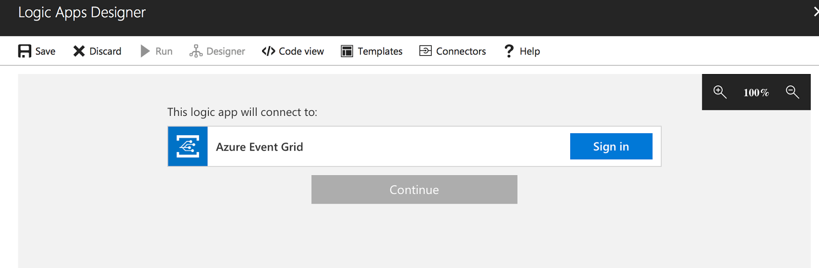Zoom in with the plus magnifier
The height and width of the screenshot is (268, 819).
click(x=720, y=92)
